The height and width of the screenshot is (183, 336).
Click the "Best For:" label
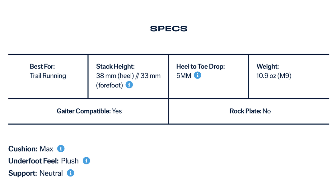pyautogui.click(x=42, y=66)
